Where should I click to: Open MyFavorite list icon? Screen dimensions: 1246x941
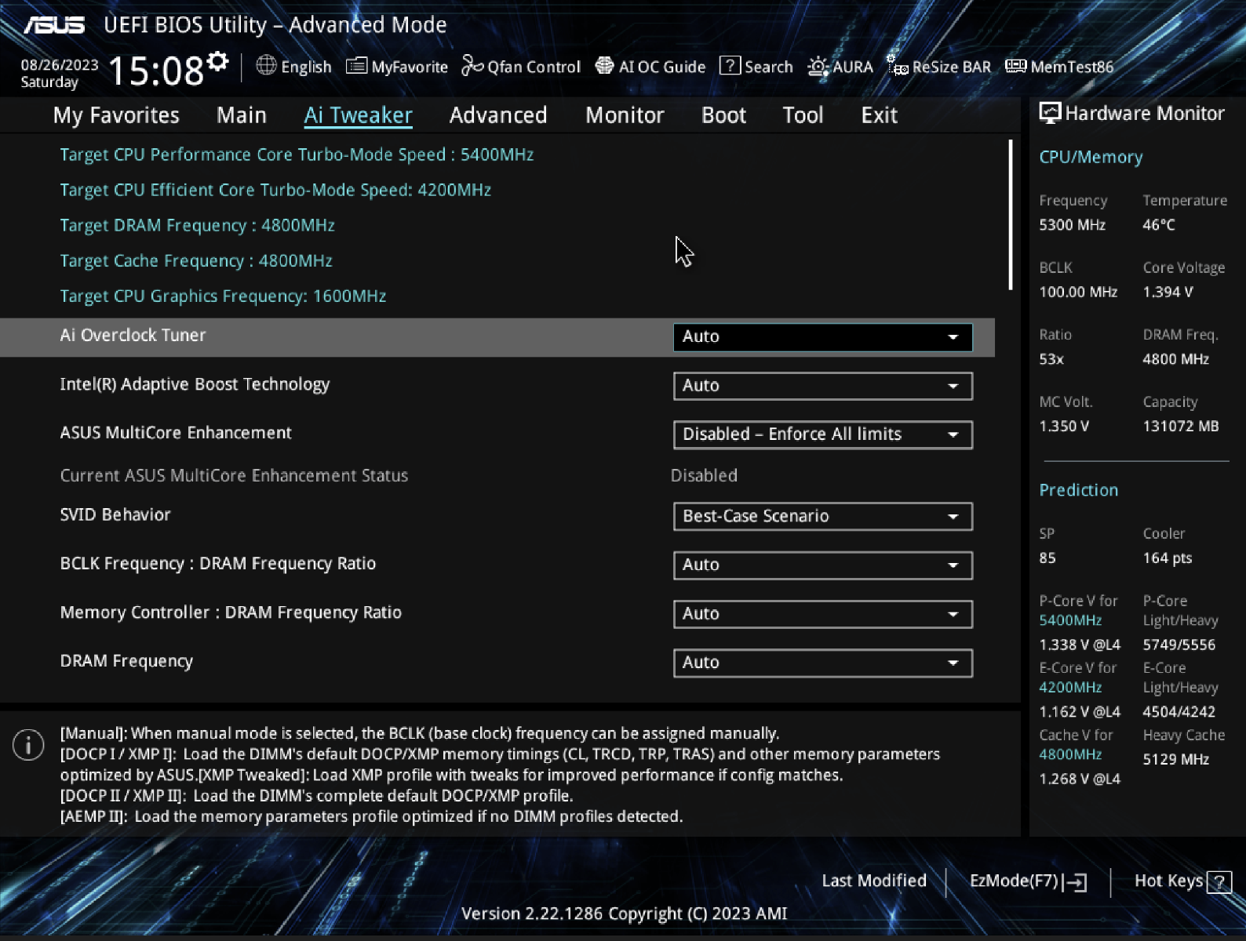pos(357,66)
